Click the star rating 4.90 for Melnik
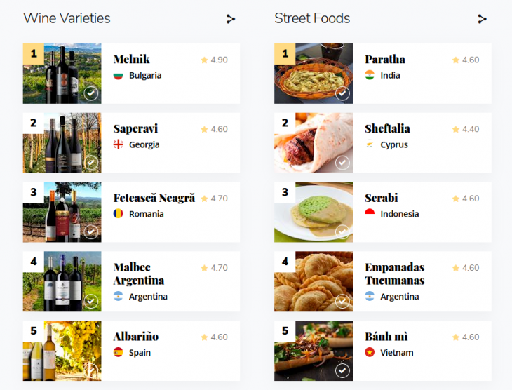Image resolution: width=512 pixels, height=390 pixels. point(214,60)
